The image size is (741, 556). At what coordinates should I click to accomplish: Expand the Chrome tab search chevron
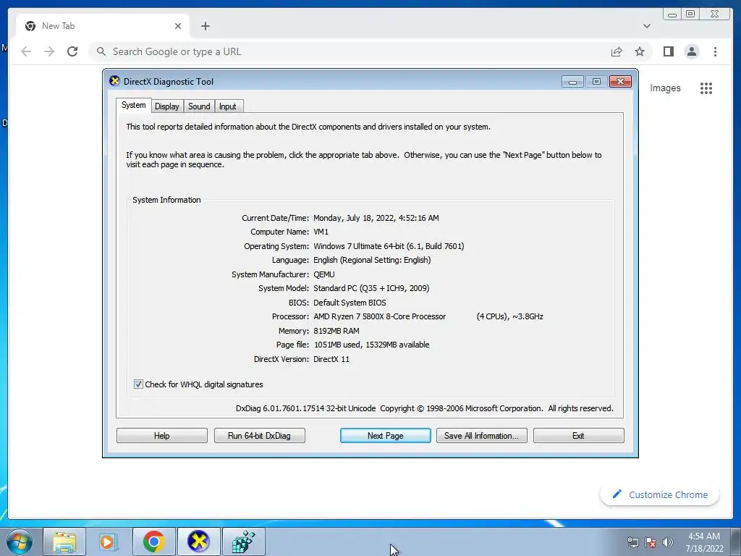pos(646,26)
